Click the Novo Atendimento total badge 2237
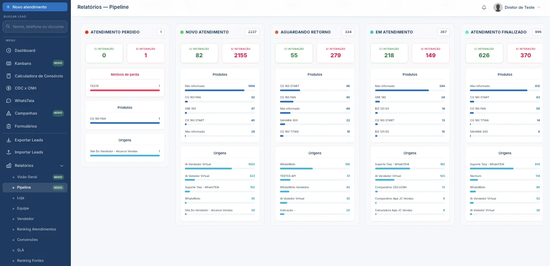This screenshot has width=550, height=266. point(252,32)
